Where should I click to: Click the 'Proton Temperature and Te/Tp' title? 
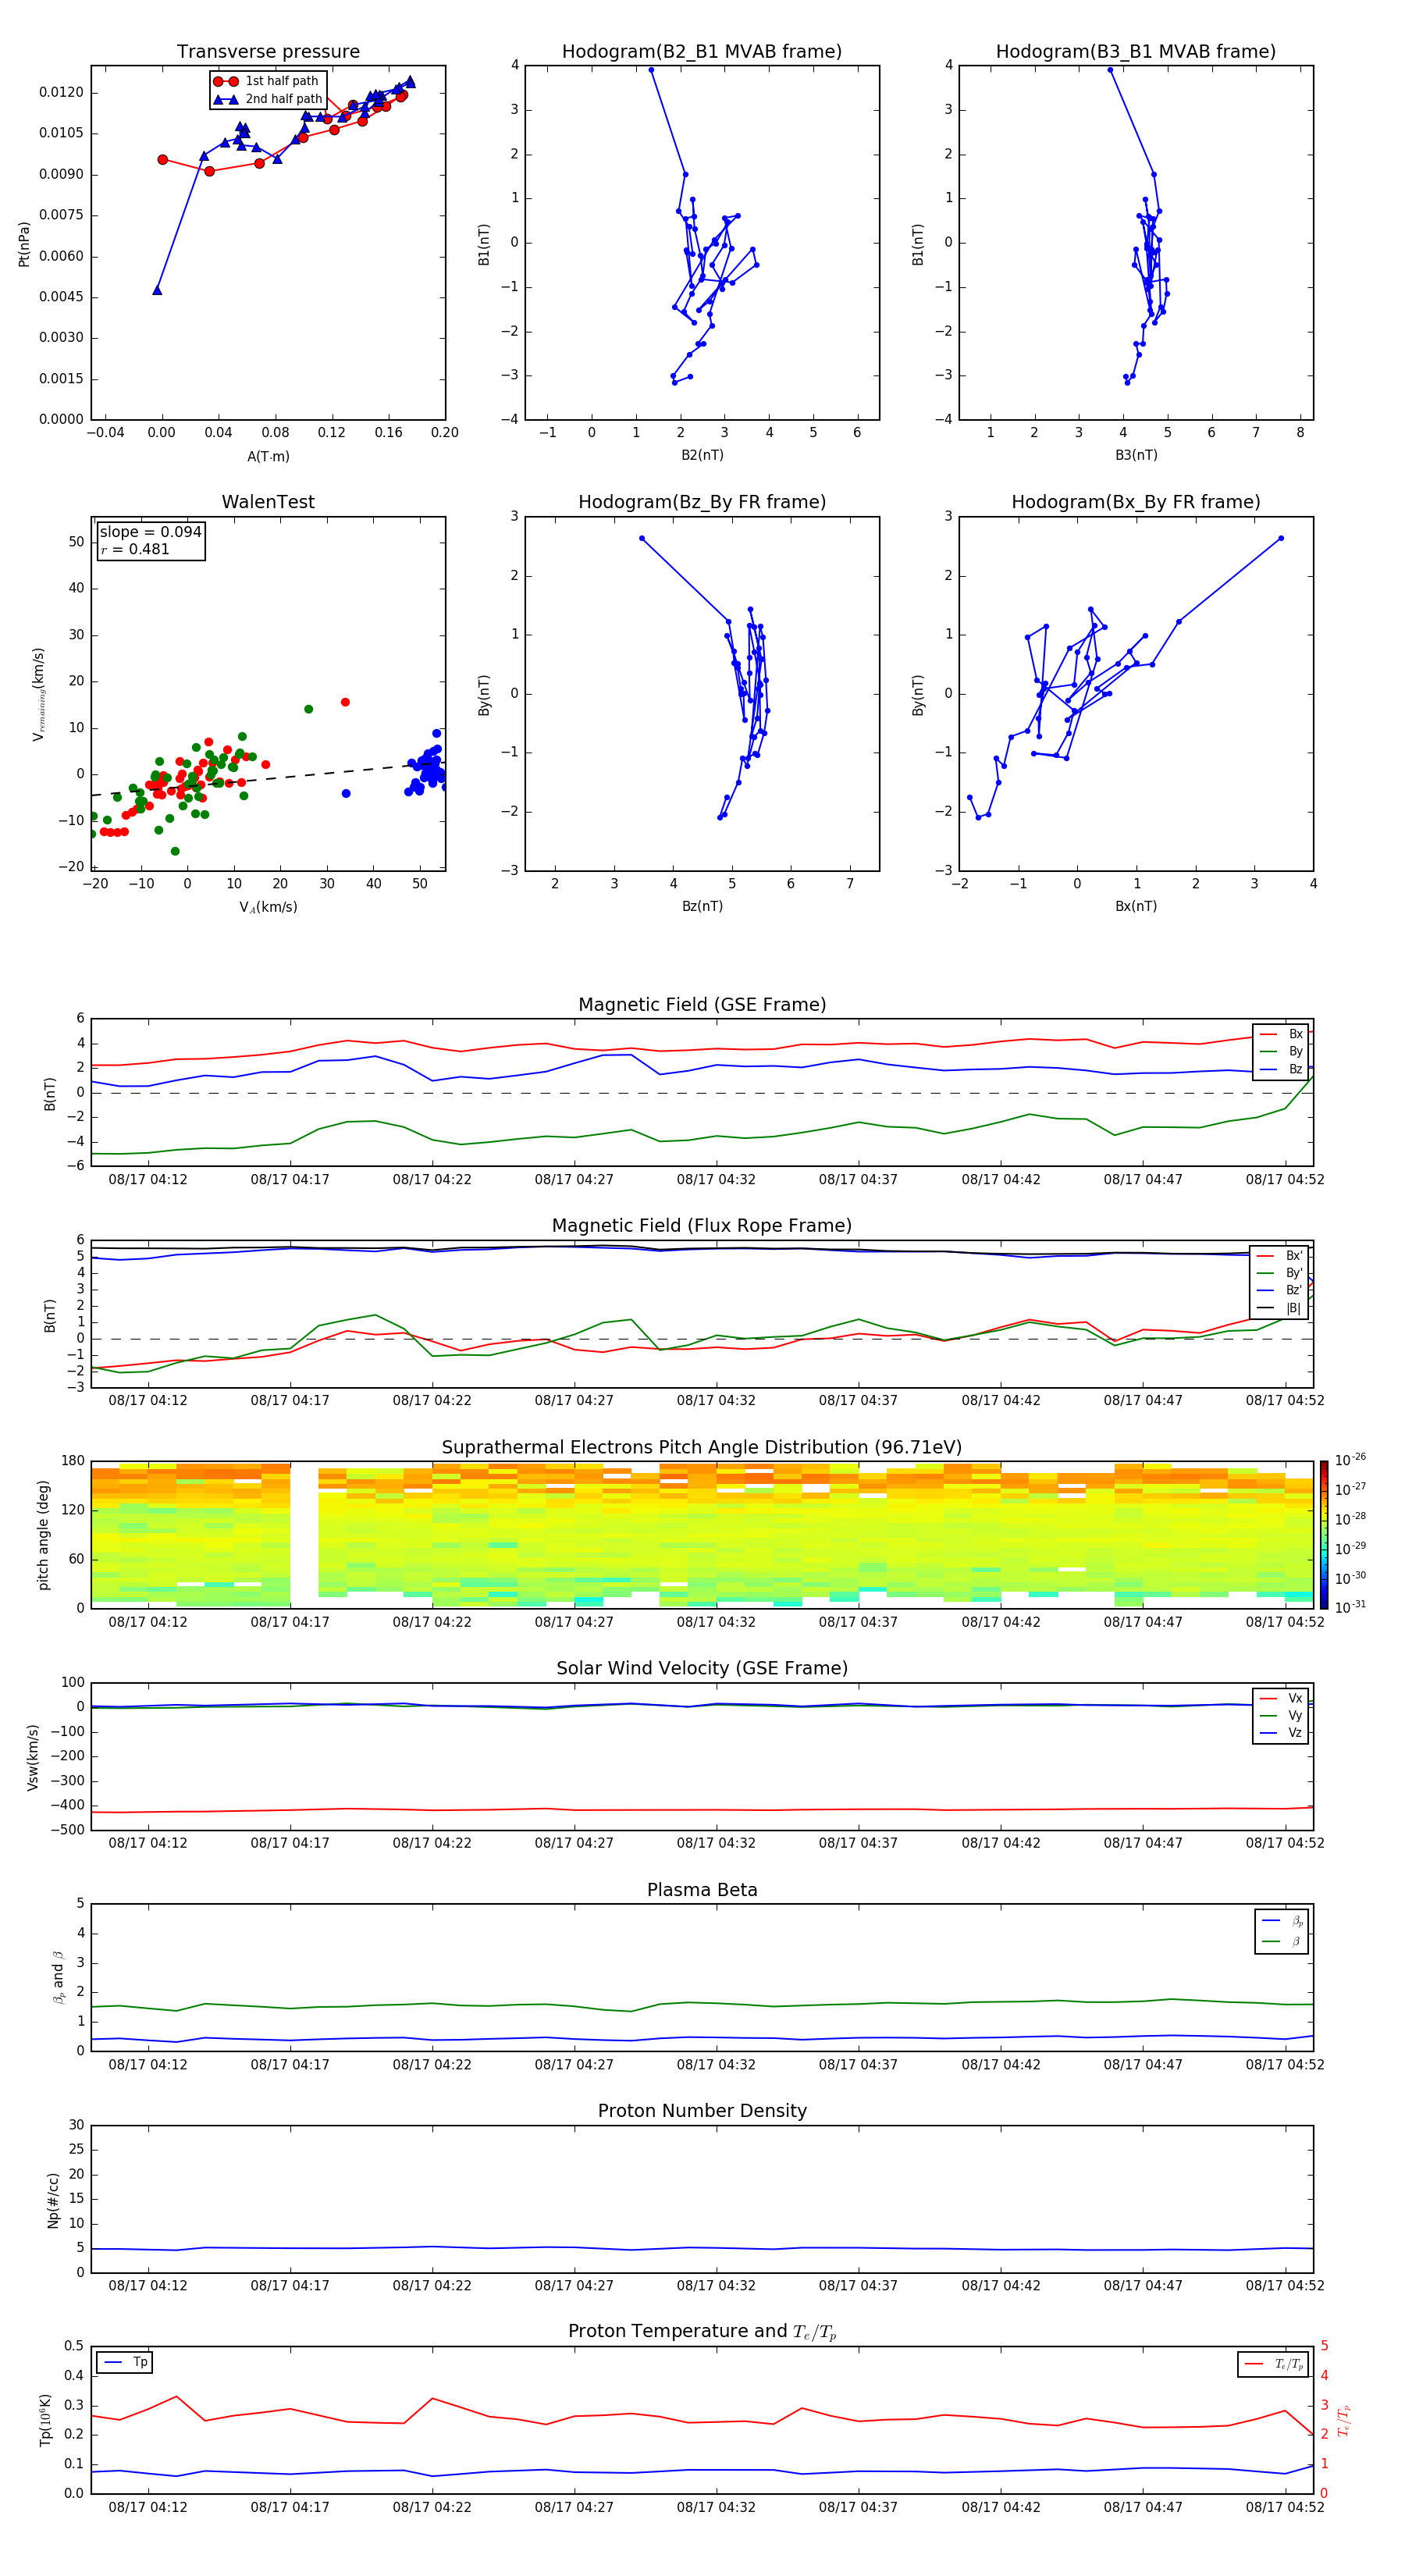tap(702, 2332)
